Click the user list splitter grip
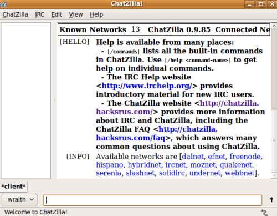Image resolution: width=277 pixels, height=216 pixels. tap(54, 101)
